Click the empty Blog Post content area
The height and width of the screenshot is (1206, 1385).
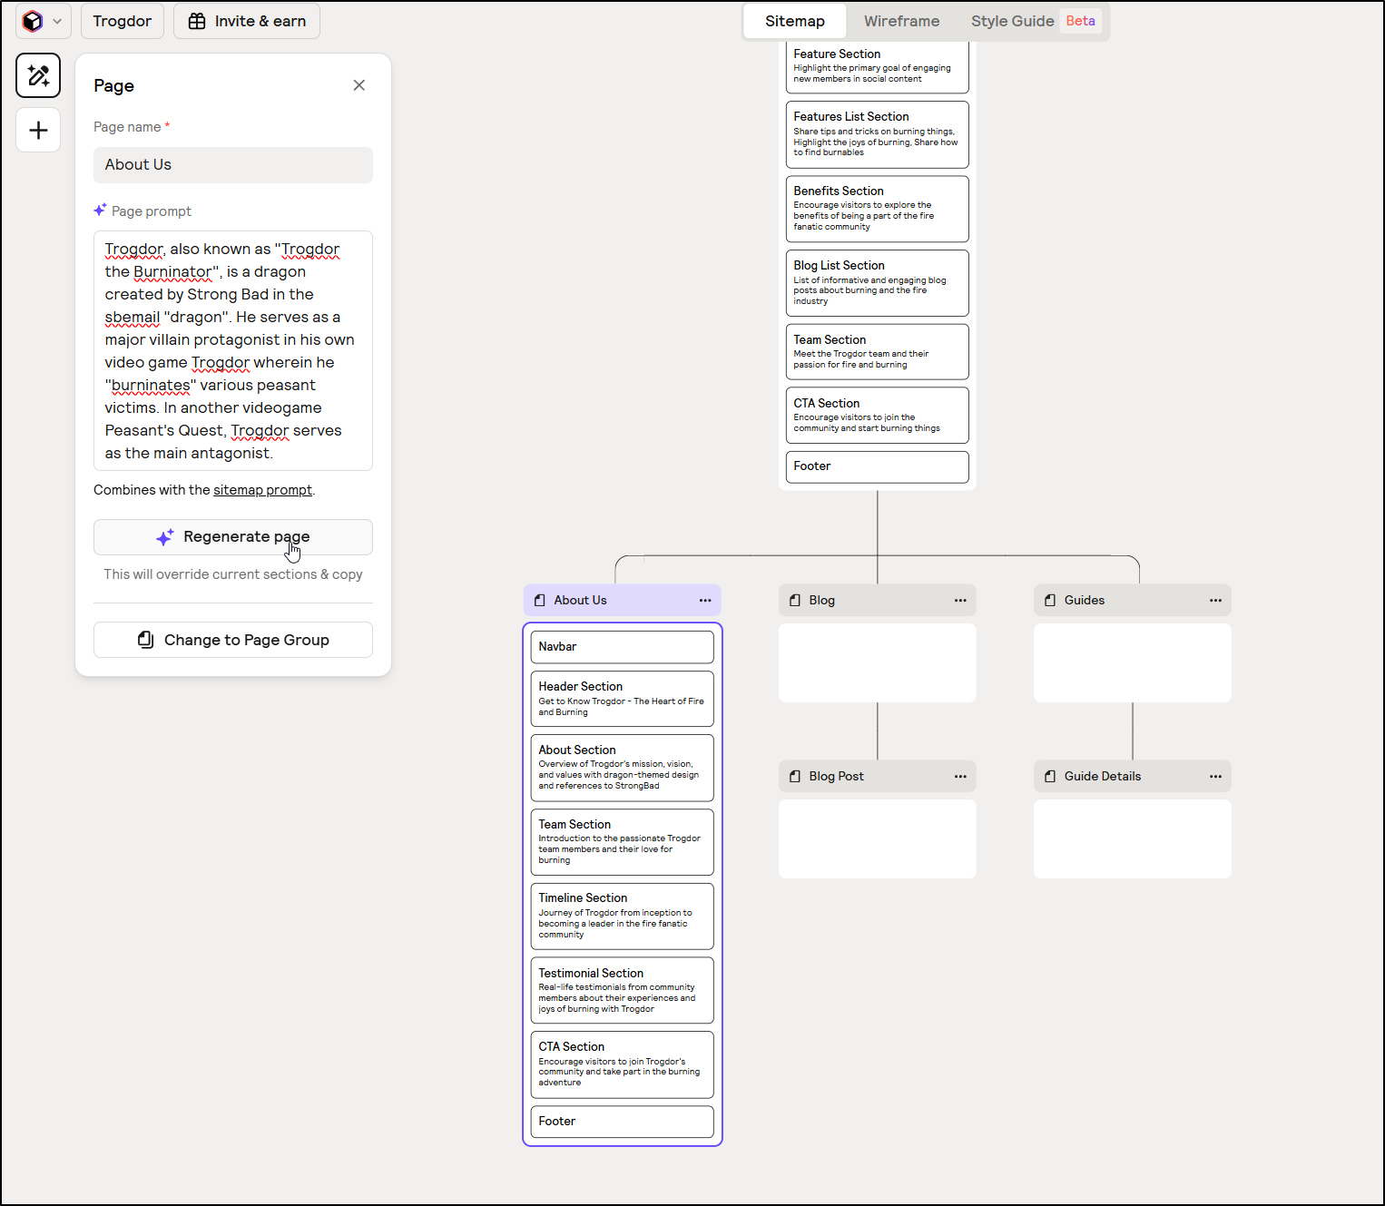point(878,838)
